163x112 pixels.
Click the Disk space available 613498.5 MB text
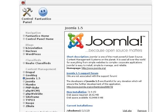pos(85,98)
